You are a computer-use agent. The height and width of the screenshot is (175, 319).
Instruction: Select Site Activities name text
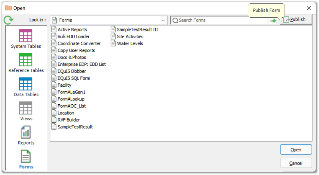130,36
